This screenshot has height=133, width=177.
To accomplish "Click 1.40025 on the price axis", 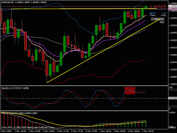I will [173, 84].
